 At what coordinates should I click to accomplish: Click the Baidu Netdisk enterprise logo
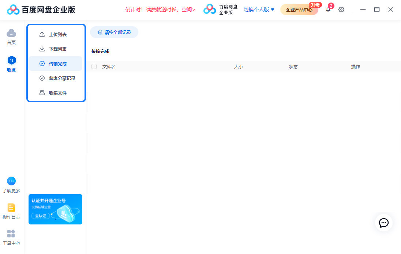[x=41, y=10]
